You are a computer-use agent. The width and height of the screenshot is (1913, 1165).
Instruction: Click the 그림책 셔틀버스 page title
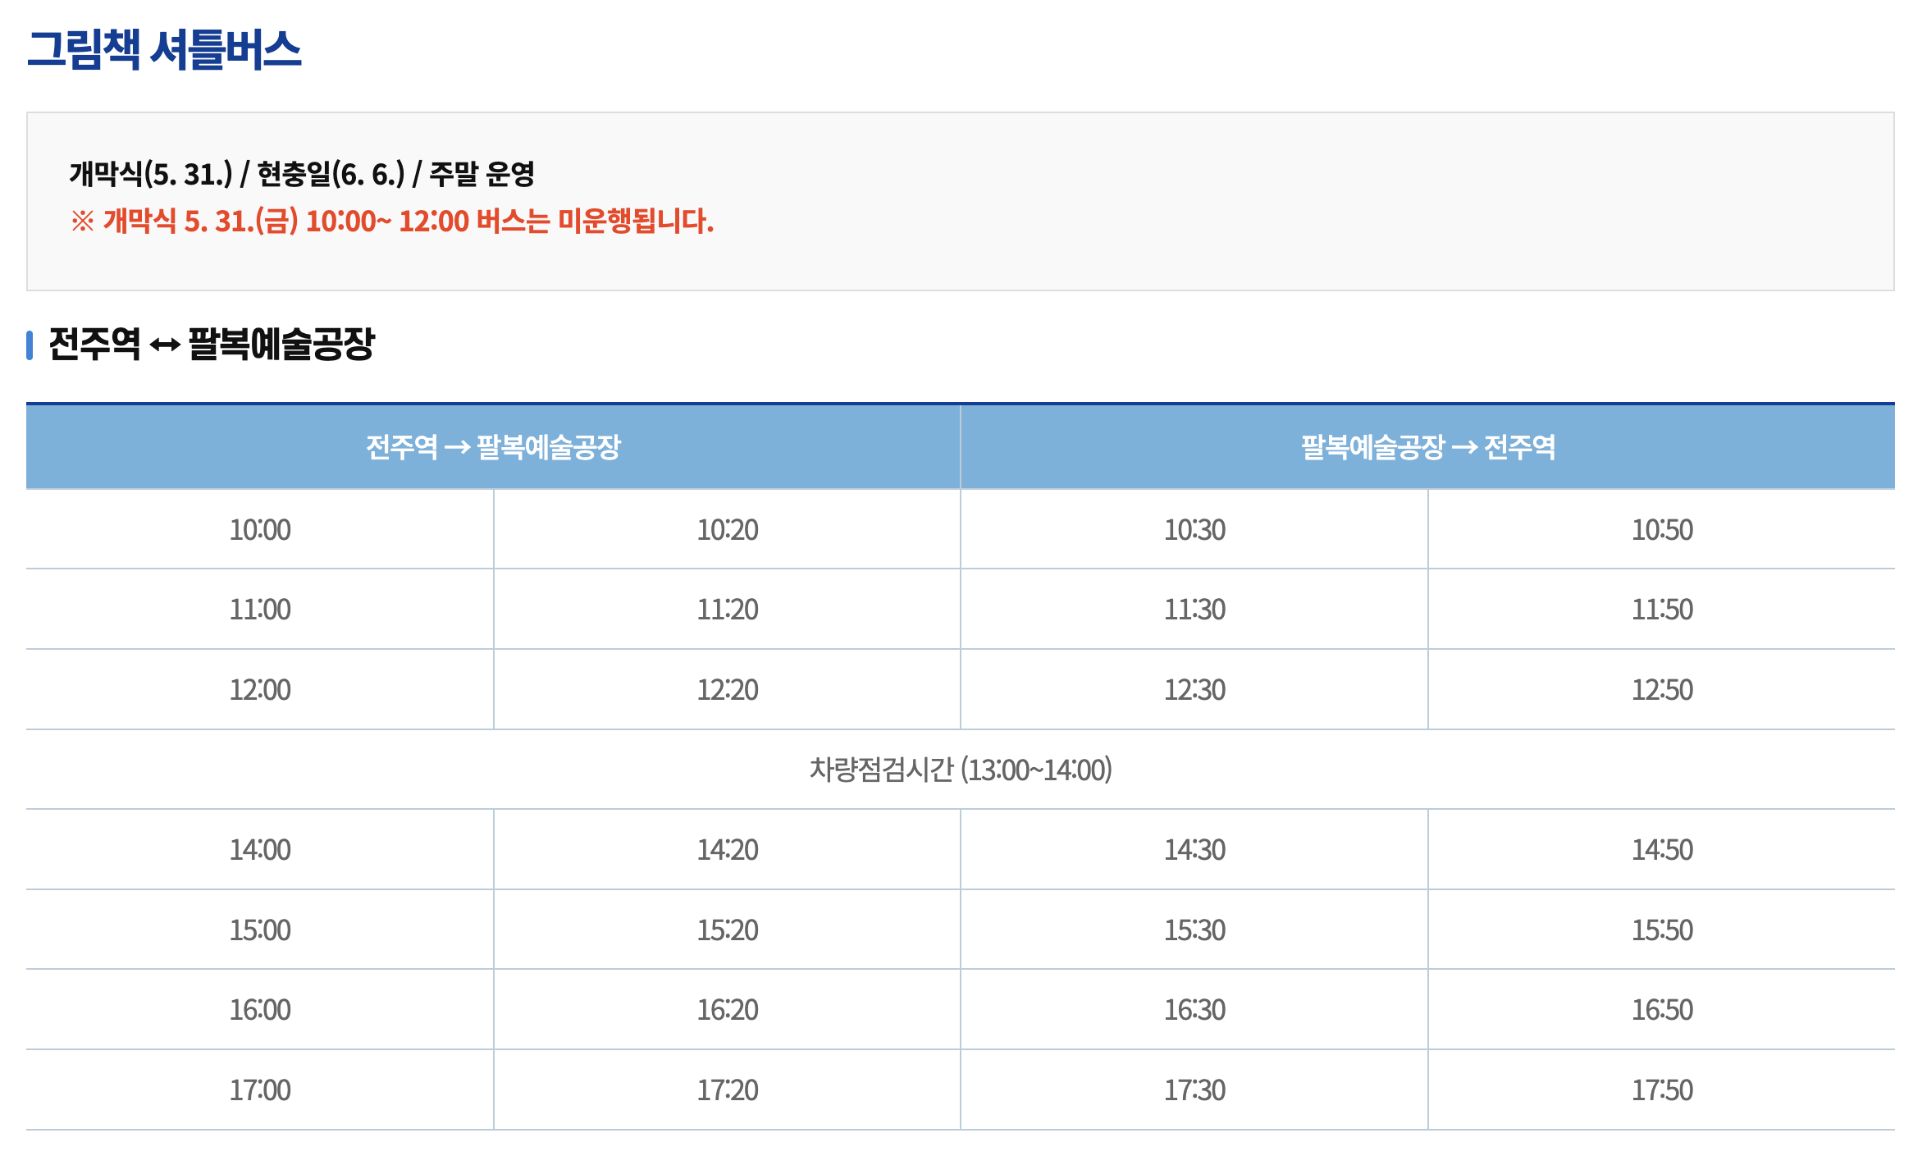[x=164, y=49]
